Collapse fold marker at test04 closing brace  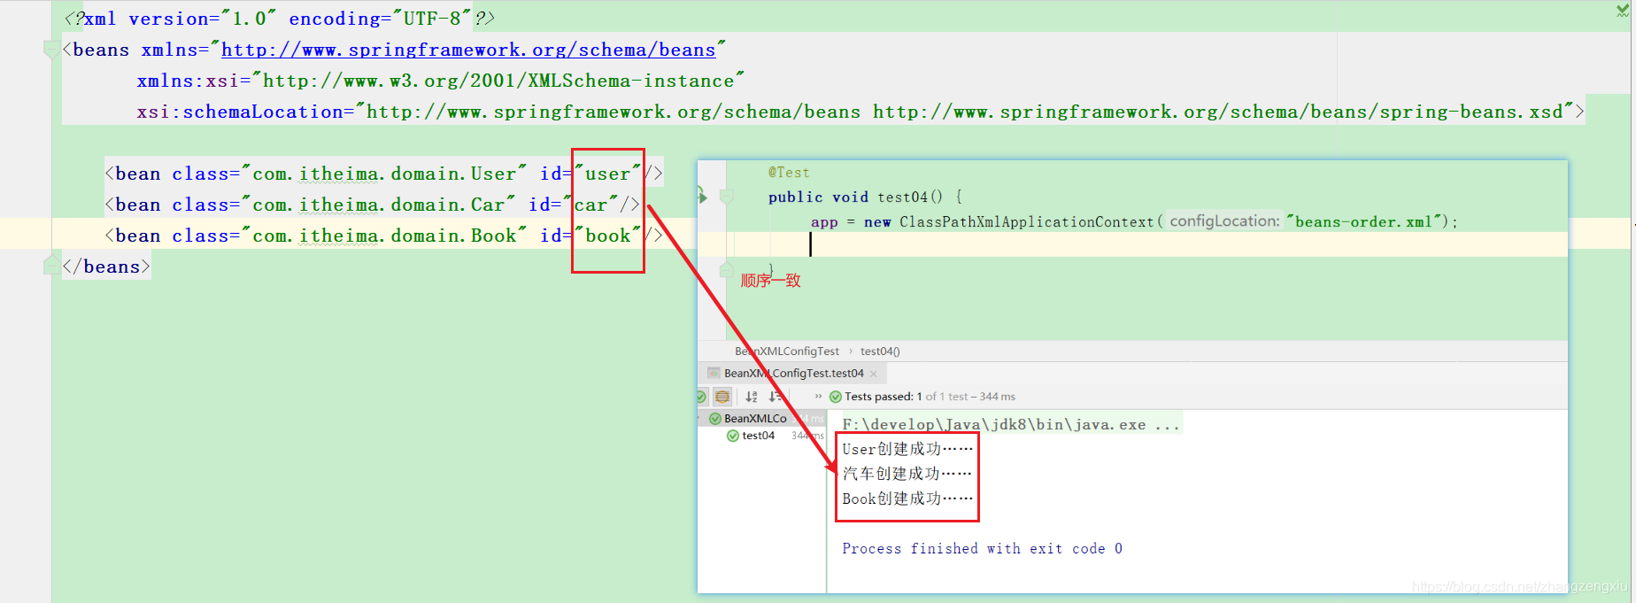click(727, 269)
